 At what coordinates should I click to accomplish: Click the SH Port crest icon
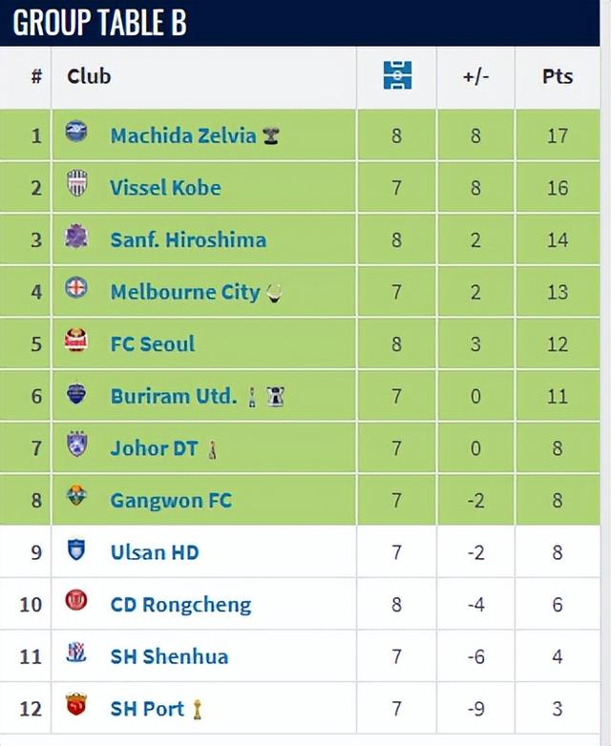tap(76, 706)
